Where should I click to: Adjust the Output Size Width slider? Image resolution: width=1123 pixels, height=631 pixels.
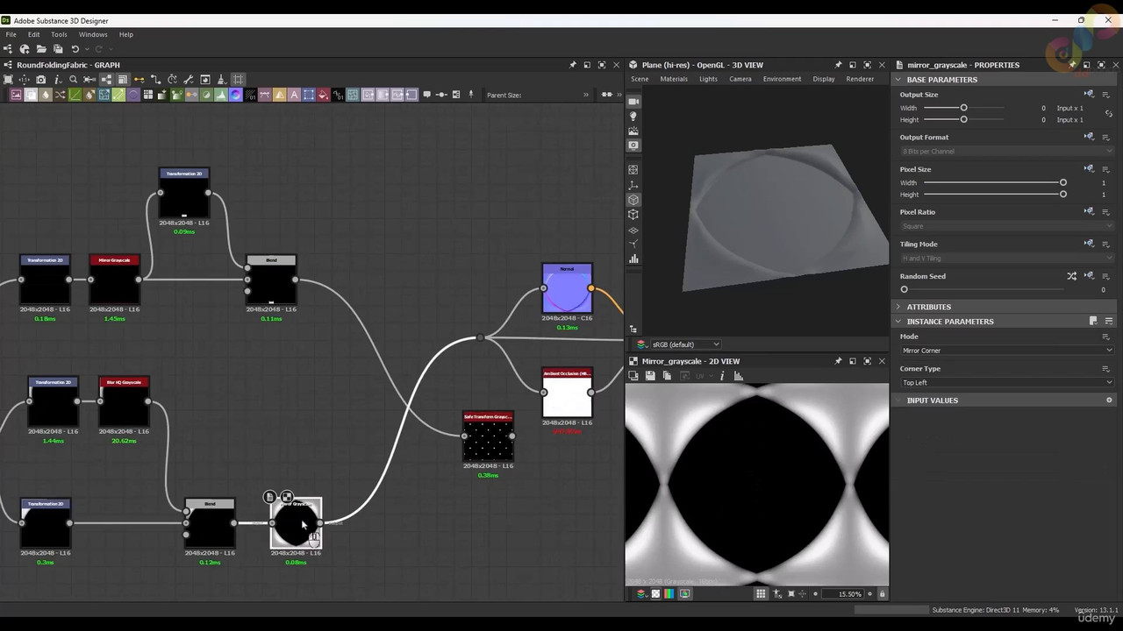pyautogui.click(x=963, y=108)
